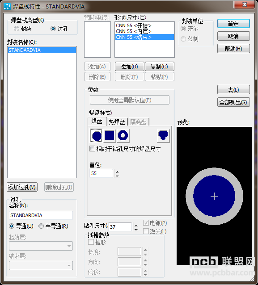Select CNN 55 <开始> layer row
Screen dimensions: 258x285
(144, 25)
